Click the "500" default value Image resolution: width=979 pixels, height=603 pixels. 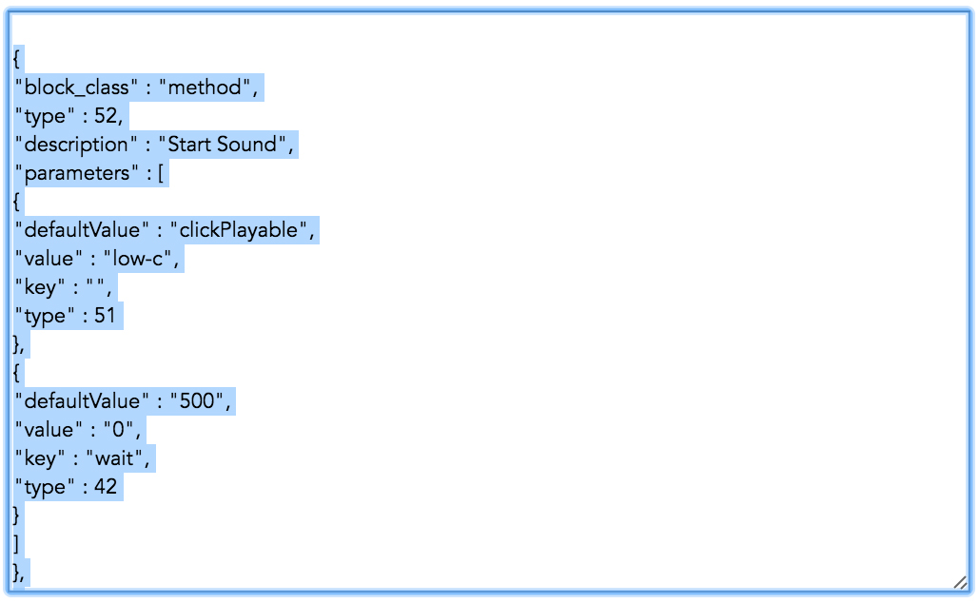pos(200,401)
